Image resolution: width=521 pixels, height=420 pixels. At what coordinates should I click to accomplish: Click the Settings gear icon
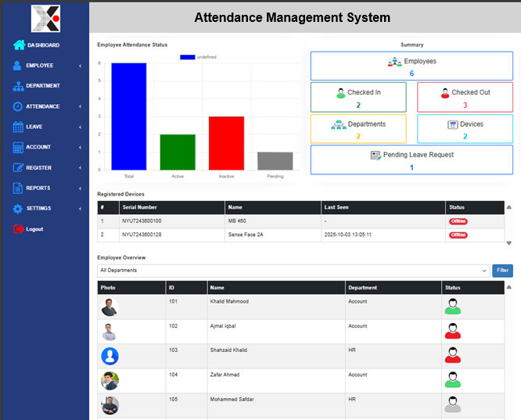[18, 208]
